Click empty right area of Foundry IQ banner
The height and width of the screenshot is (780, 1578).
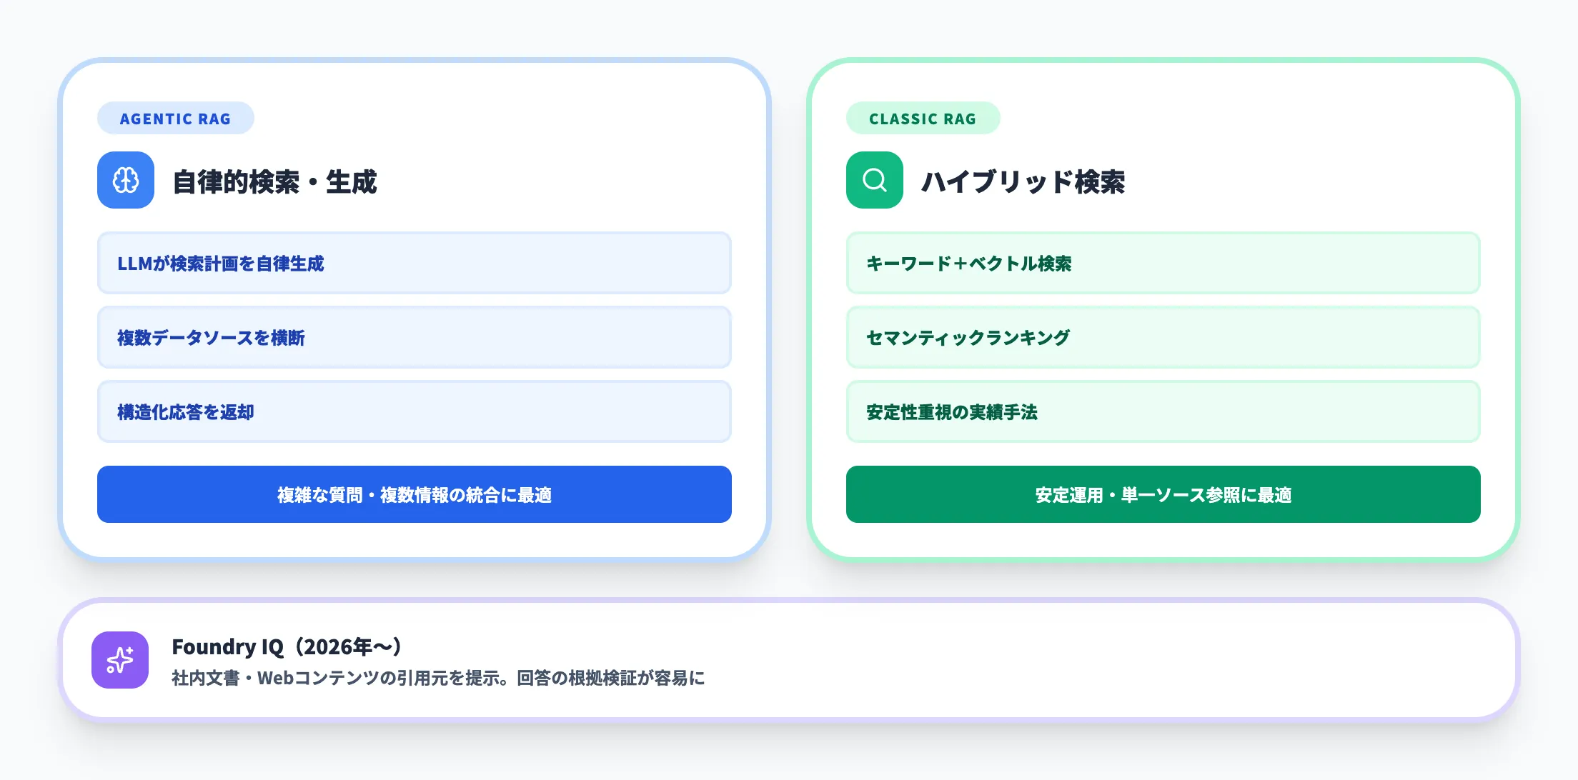[x=1143, y=660]
